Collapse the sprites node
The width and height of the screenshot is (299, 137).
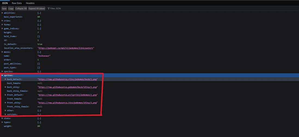point(2,75)
